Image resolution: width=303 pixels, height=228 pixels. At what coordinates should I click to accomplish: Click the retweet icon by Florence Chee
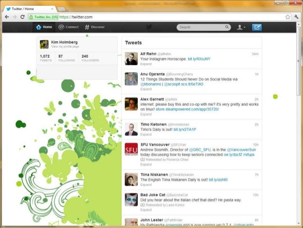click(142, 159)
